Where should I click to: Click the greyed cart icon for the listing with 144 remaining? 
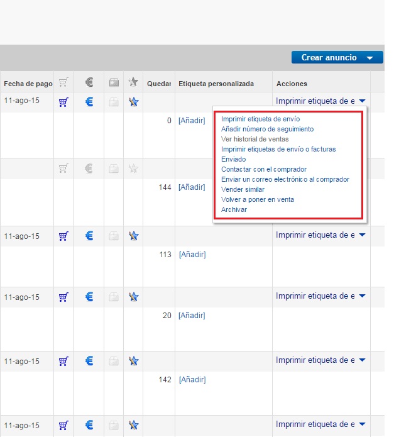63,169
